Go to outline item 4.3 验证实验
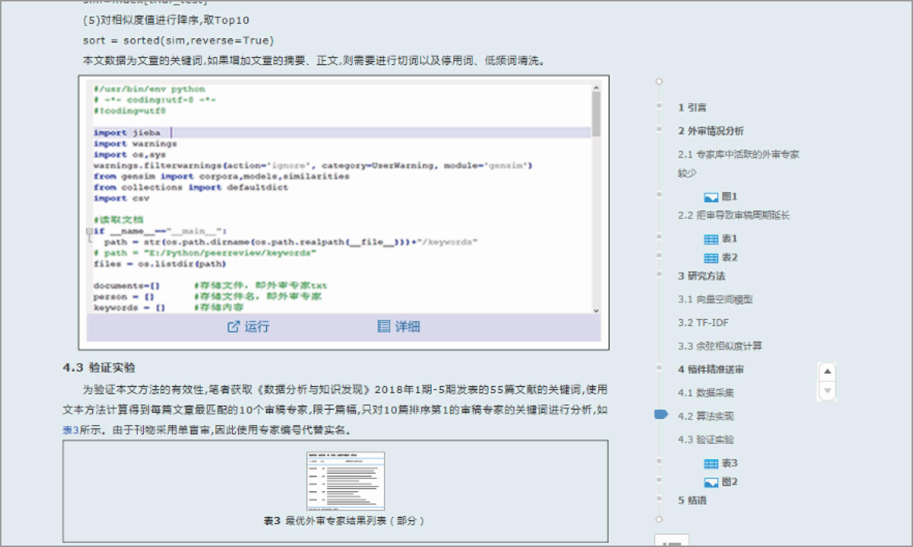The width and height of the screenshot is (913, 547). click(x=706, y=439)
